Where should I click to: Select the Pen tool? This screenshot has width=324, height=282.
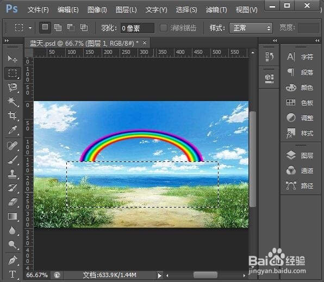[x=13, y=260]
